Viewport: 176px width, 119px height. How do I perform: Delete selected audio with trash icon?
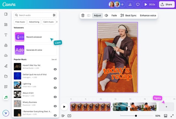coord(83,16)
